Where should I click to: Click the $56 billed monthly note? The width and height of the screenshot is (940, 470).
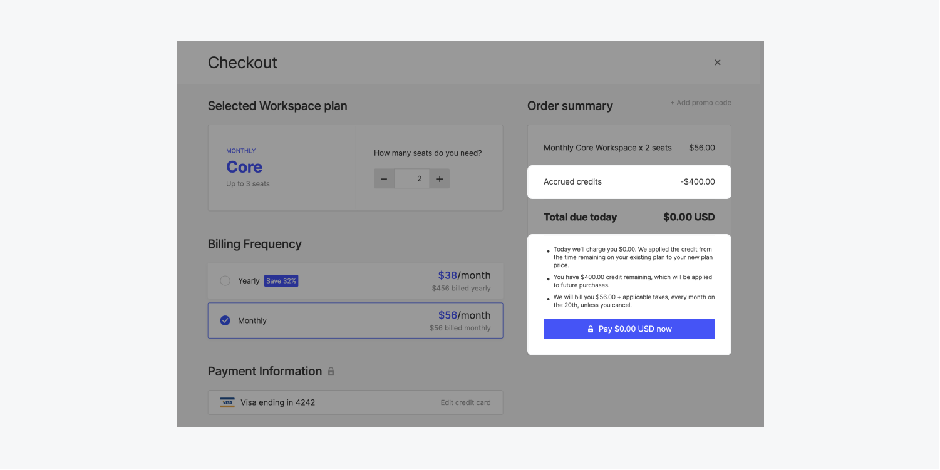[x=460, y=328]
